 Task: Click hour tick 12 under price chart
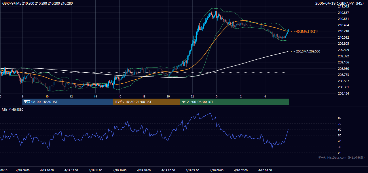tap(71, 96)
